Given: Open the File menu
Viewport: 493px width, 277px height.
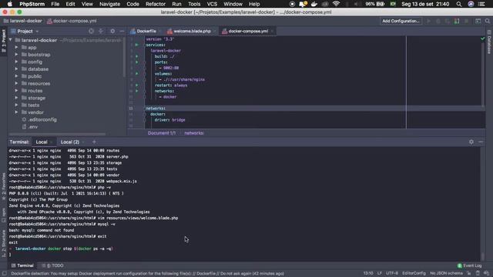Looking at the screenshot, I should [x=55, y=4].
